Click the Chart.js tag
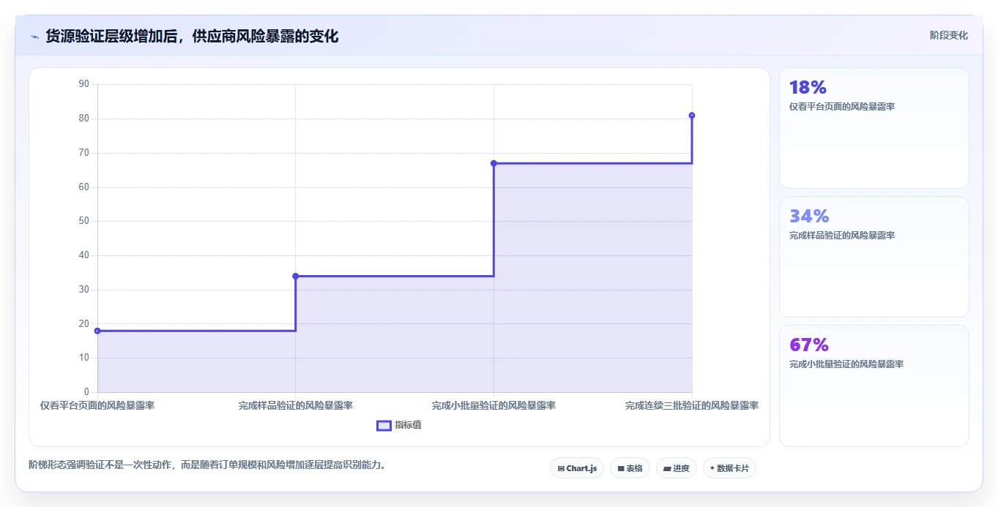 [x=577, y=468]
